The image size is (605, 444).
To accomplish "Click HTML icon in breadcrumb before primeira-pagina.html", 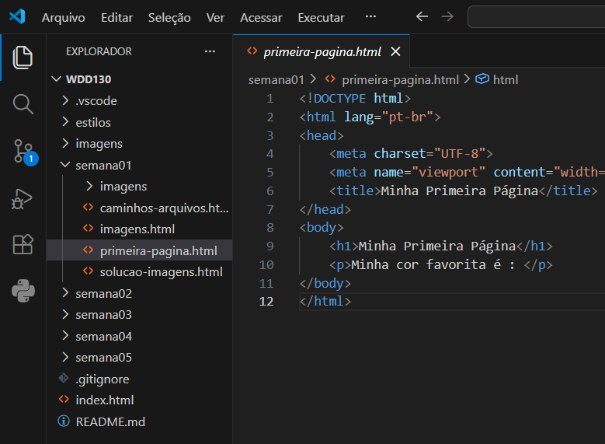I will (330, 79).
